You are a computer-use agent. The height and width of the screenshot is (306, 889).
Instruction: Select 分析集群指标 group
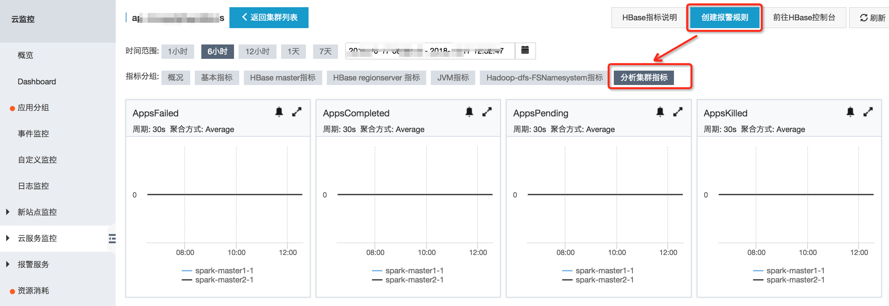(x=644, y=78)
